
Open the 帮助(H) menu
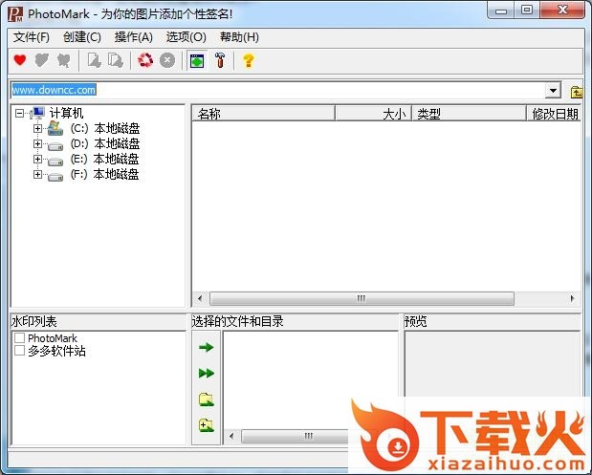point(239,37)
